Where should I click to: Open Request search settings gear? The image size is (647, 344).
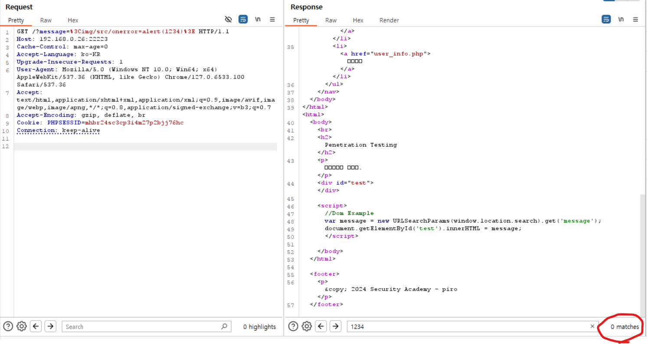point(22,326)
